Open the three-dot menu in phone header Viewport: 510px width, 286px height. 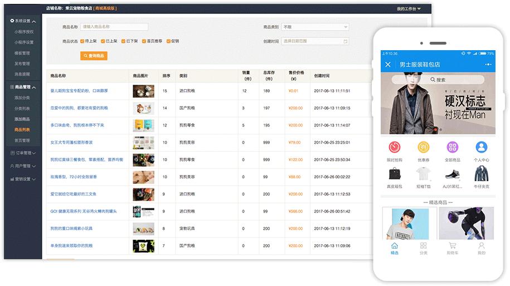pos(488,65)
